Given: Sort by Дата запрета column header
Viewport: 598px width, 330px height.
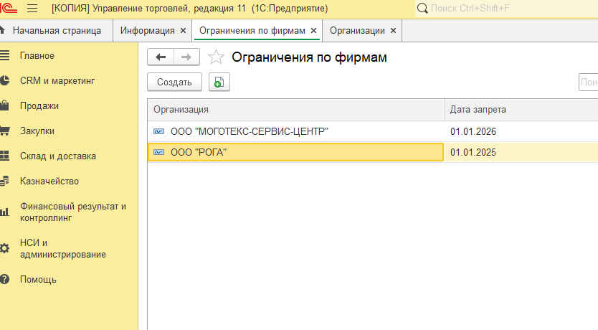Looking at the screenshot, I should pyautogui.click(x=521, y=110).
